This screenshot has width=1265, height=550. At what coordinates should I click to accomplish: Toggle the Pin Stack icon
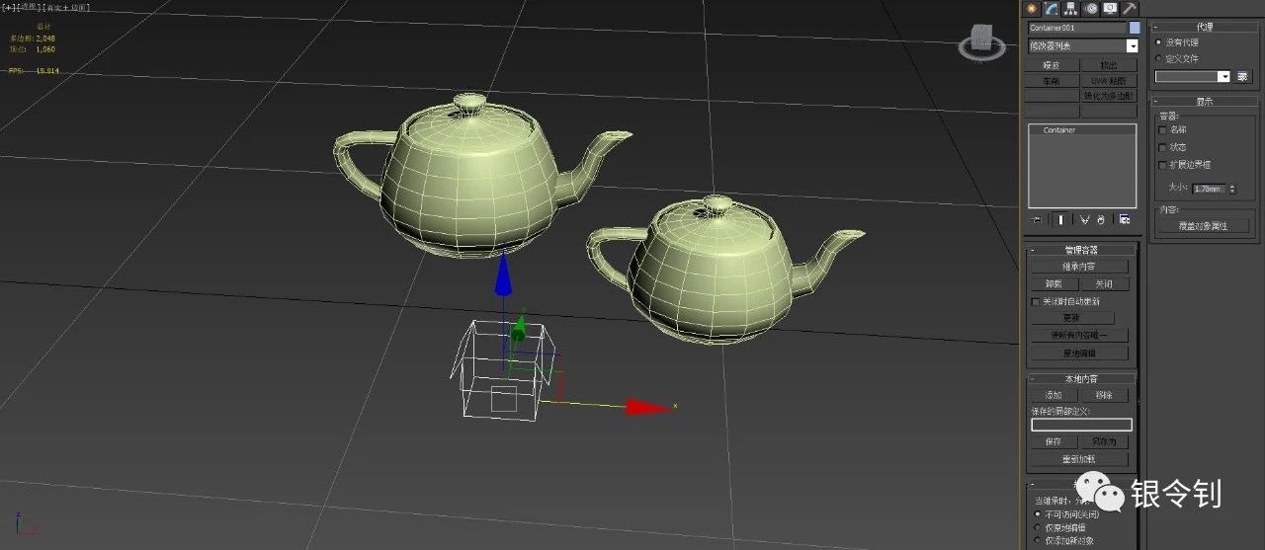[x=1036, y=219]
